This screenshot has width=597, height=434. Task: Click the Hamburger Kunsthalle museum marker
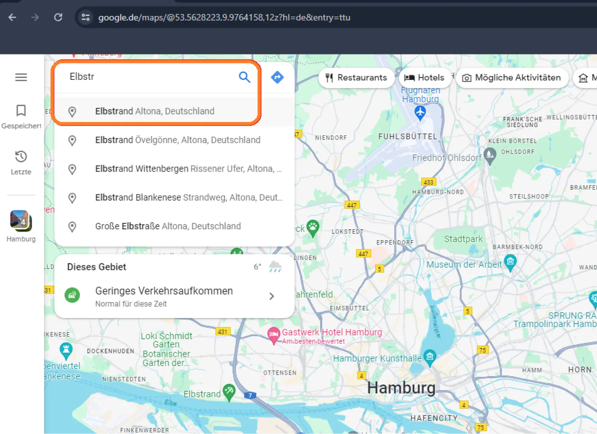point(430,358)
